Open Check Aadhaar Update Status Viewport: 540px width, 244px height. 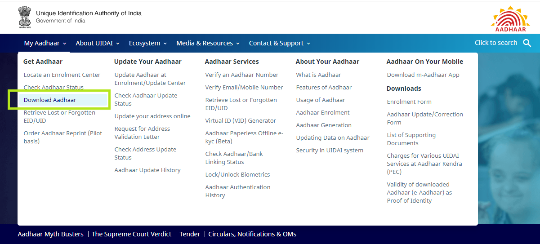point(146,100)
